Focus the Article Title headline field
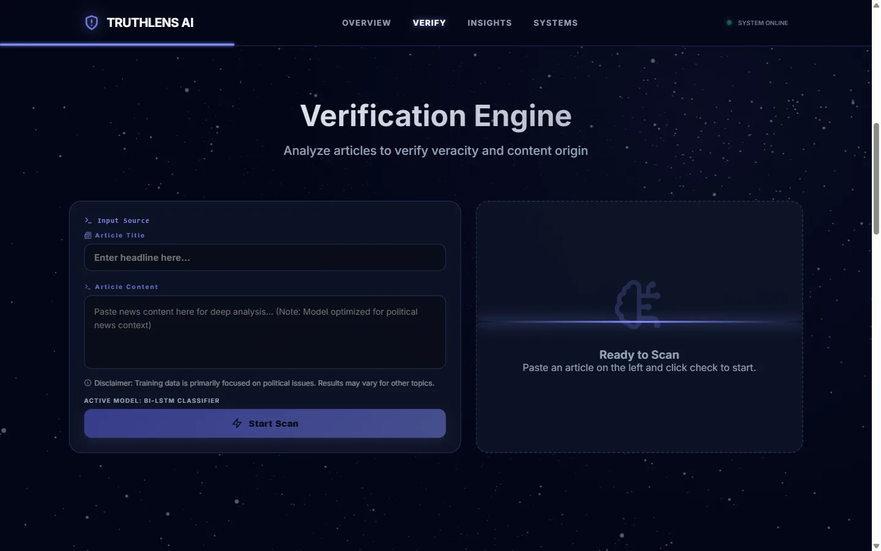The width and height of the screenshot is (881, 551). click(265, 258)
